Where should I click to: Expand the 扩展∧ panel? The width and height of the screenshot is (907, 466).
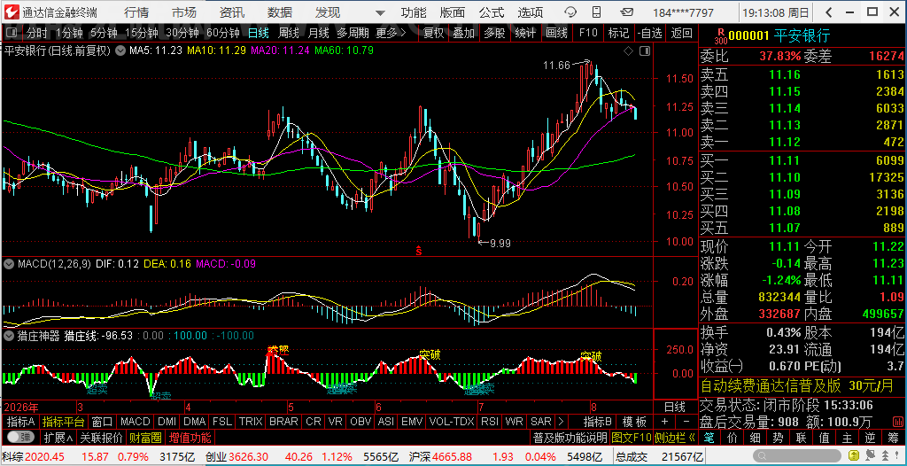pyautogui.click(x=58, y=437)
